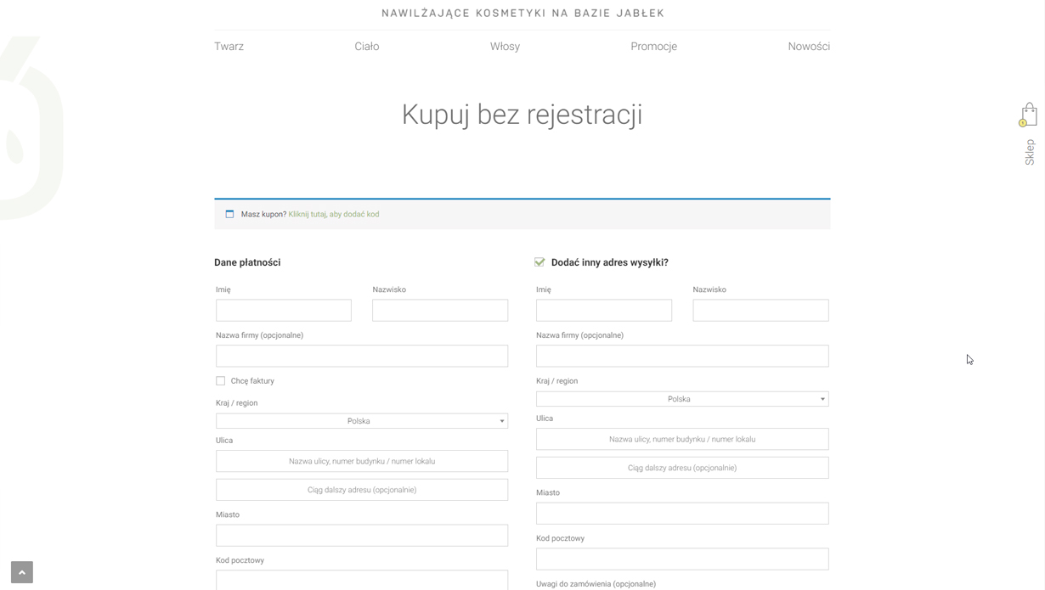Navigate to 'Nowości' menu item
This screenshot has height=590, width=1045.
[x=808, y=47]
